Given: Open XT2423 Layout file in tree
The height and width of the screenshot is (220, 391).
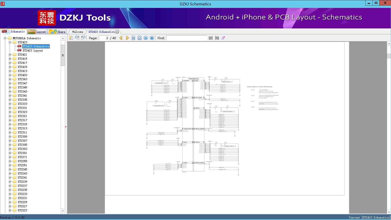Looking at the screenshot, I should click(x=33, y=50).
